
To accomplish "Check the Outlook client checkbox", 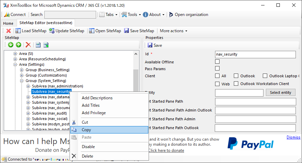I will click(236, 76).
